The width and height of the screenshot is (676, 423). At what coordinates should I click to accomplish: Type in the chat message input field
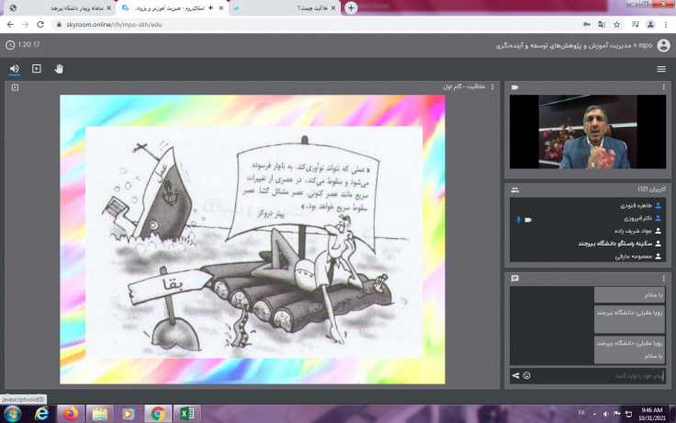pyautogui.click(x=597, y=376)
